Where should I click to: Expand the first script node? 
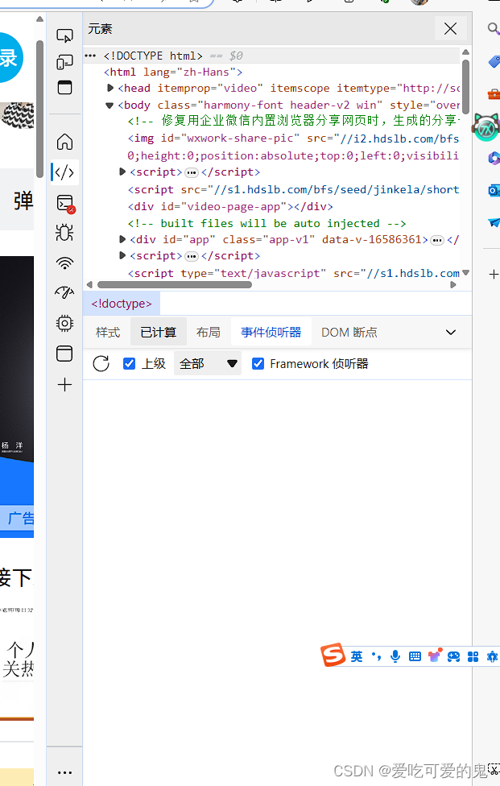click(x=122, y=172)
